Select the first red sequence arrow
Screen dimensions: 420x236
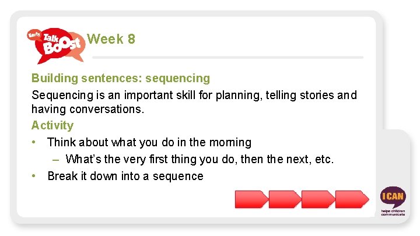pos(252,199)
